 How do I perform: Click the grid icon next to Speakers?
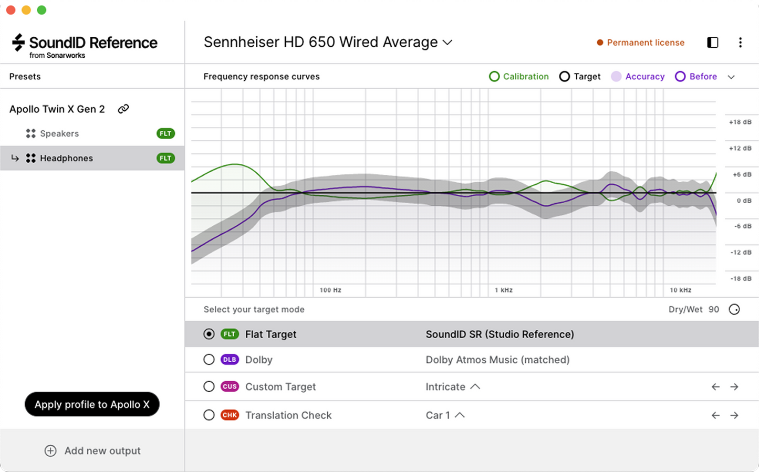tap(31, 133)
